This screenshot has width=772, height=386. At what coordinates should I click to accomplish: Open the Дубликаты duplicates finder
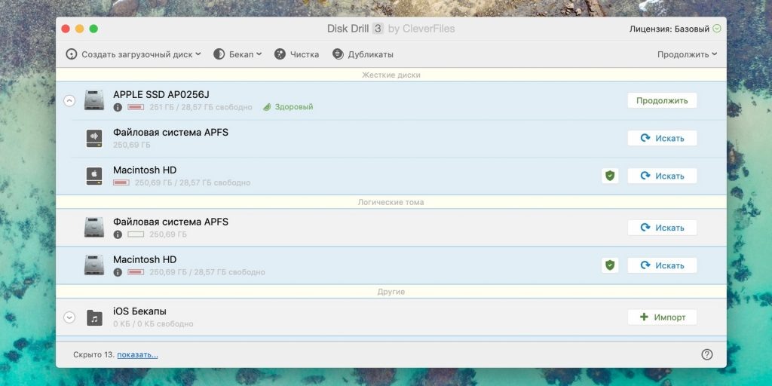click(x=363, y=54)
